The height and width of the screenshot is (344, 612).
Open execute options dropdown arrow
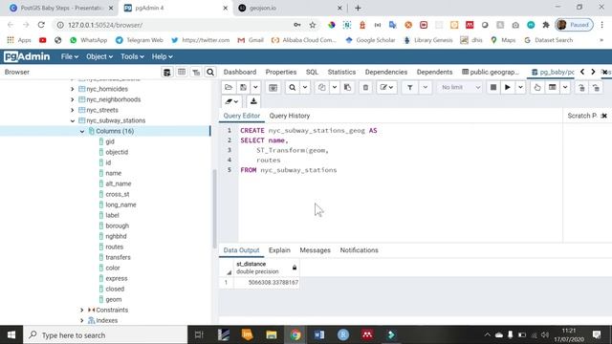520,87
